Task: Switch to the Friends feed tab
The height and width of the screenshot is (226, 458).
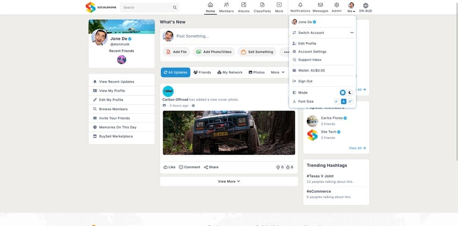Action: [x=202, y=72]
